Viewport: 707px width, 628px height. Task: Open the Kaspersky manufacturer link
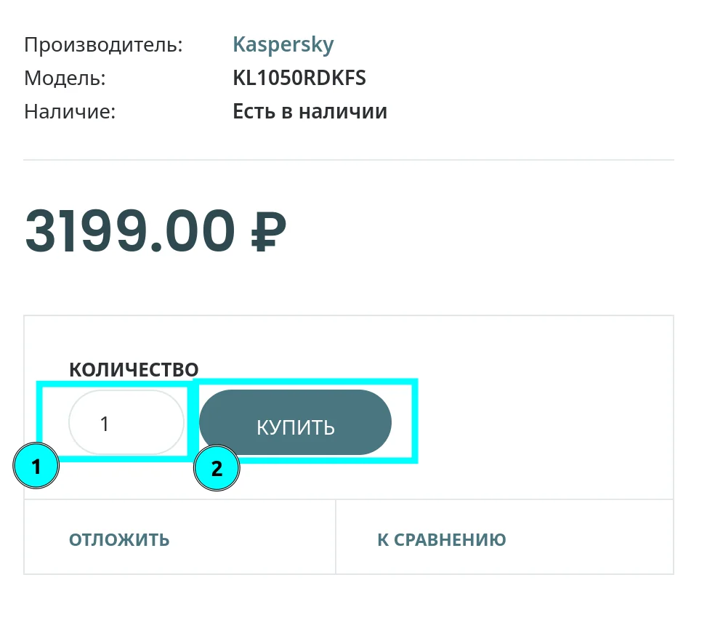click(x=283, y=44)
